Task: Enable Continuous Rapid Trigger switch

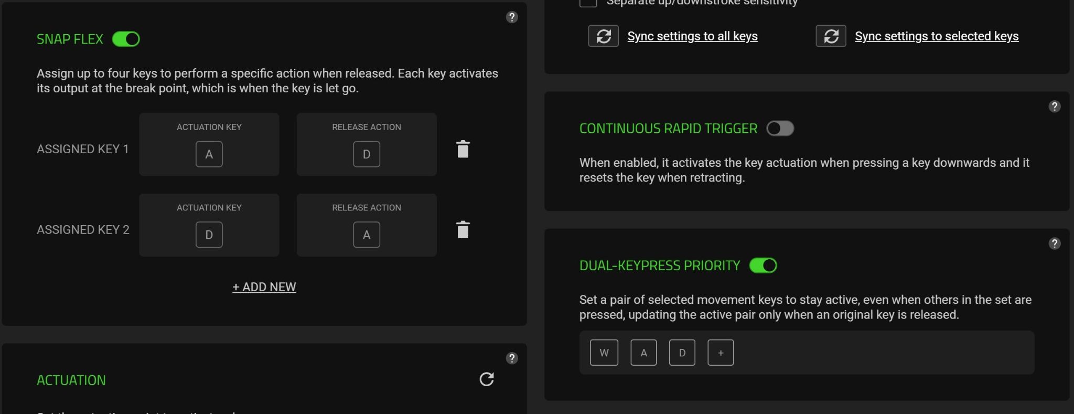Action: [780, 129]
